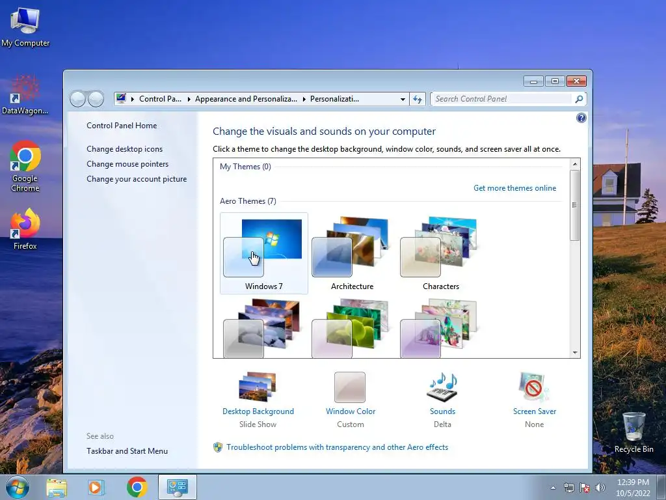Open Taskbar and Start Menu link
This screenshot has width=666, height=500.
click(127, 451)
